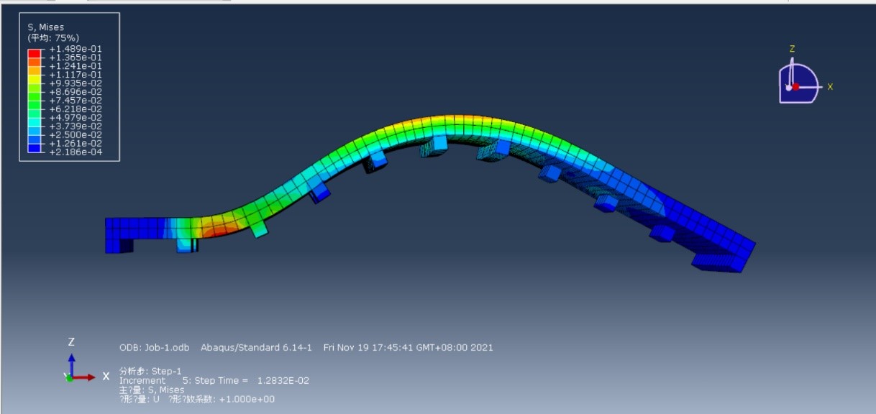
Task: Click the red center dot of the view compass
Action: click(x=796, y=86)
